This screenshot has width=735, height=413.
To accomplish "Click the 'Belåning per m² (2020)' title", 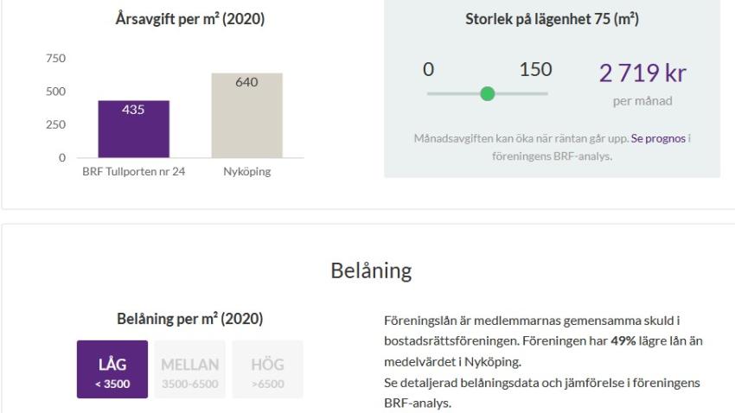I will point(190,319).
